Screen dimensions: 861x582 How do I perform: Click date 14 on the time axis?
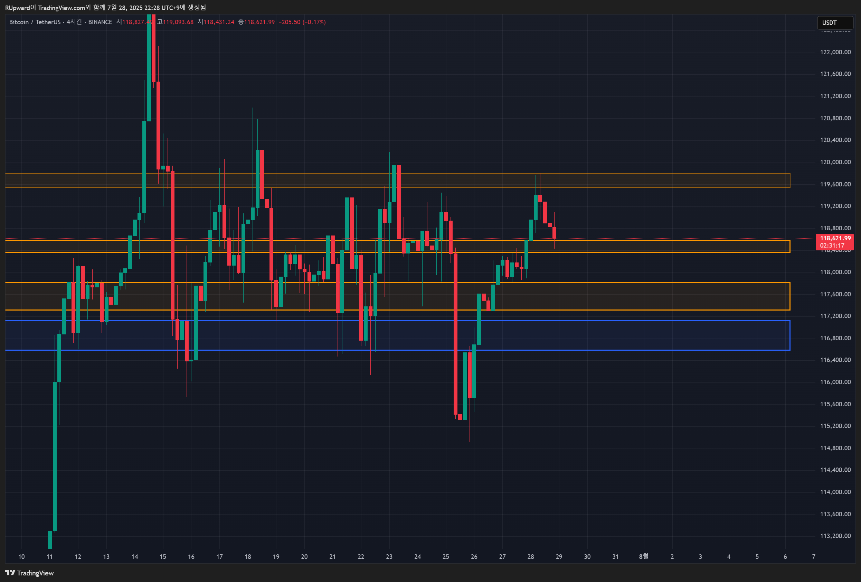134,557
